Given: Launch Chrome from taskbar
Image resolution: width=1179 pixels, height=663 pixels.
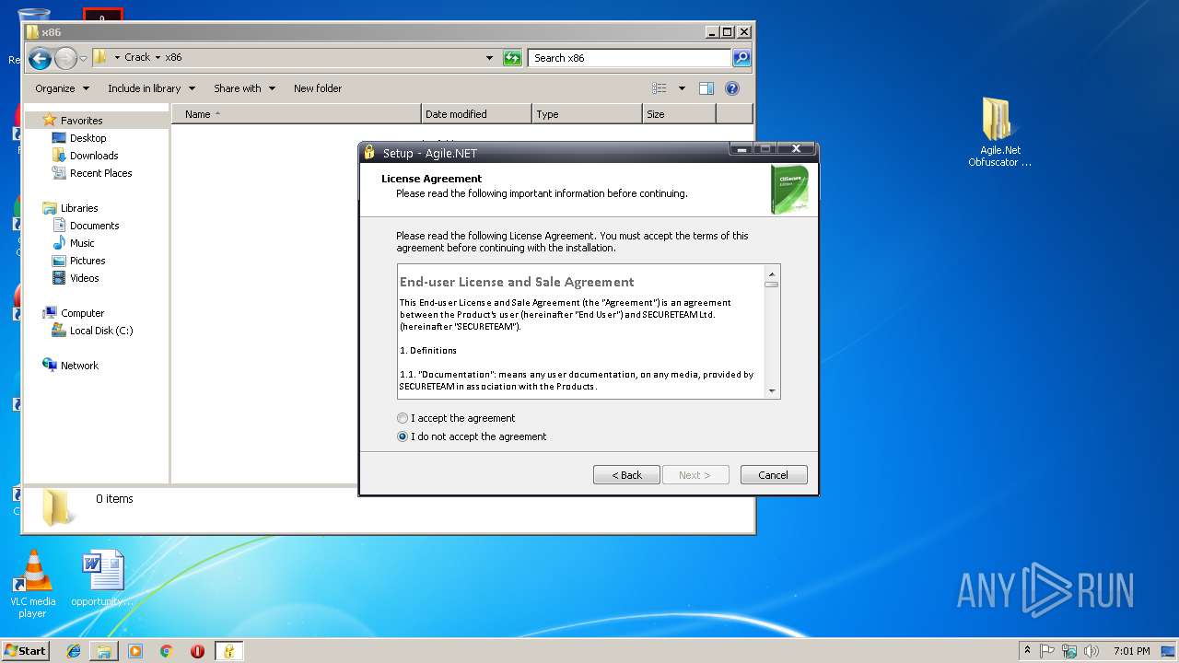Looking at the screenshot, I should 166,651.
